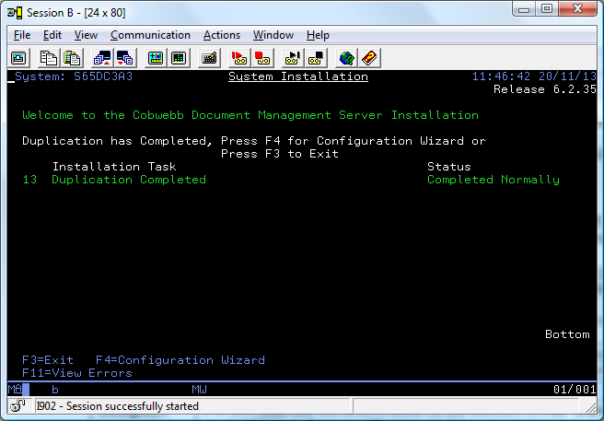Viewport: 604px width, 421px height.
Task: Open the File menu
Action: [x=22, y=35]
